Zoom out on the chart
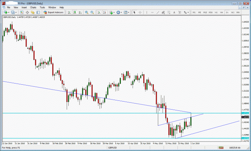The image size is (251, 151). pos(92,12)
